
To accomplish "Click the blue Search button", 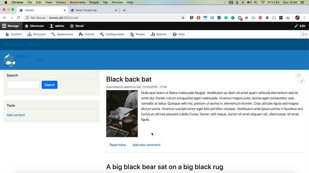I will tap(49, 85).
